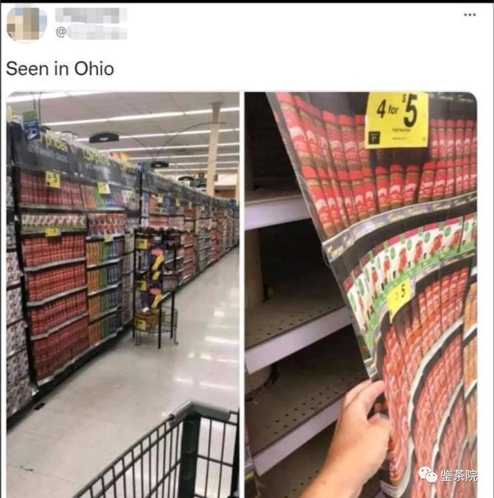Viewport: 494px width, 498px height.
Task: Open the left photo of the store aisle
Action: (123, 295)
